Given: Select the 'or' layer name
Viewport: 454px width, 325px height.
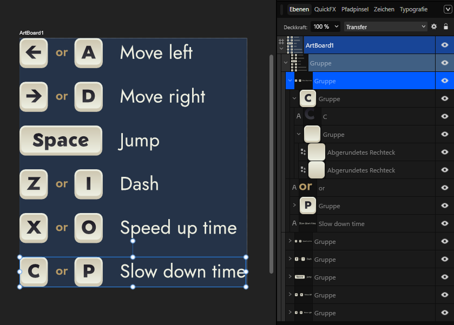Looking at the screenshot, I should [x=321, y=188].
